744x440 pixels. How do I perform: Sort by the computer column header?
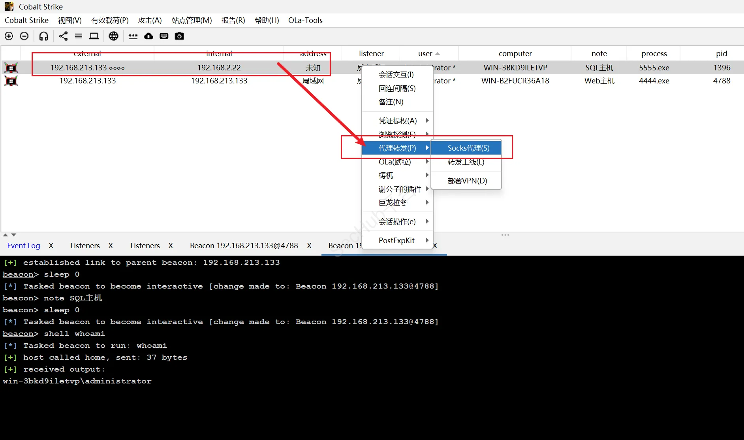click(x=515, y=53)
